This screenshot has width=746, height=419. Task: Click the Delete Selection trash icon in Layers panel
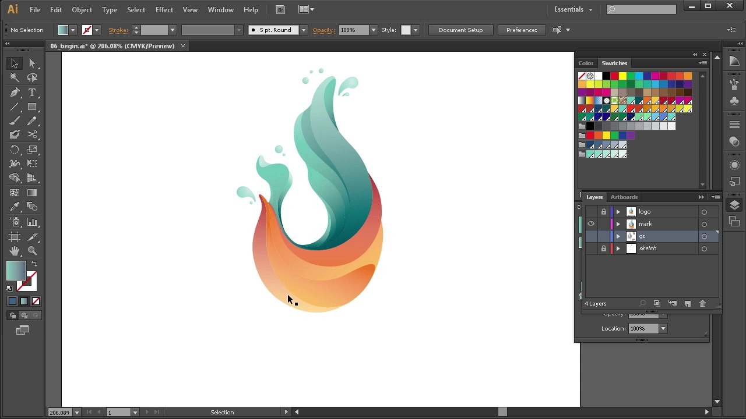tap(702, 304)
